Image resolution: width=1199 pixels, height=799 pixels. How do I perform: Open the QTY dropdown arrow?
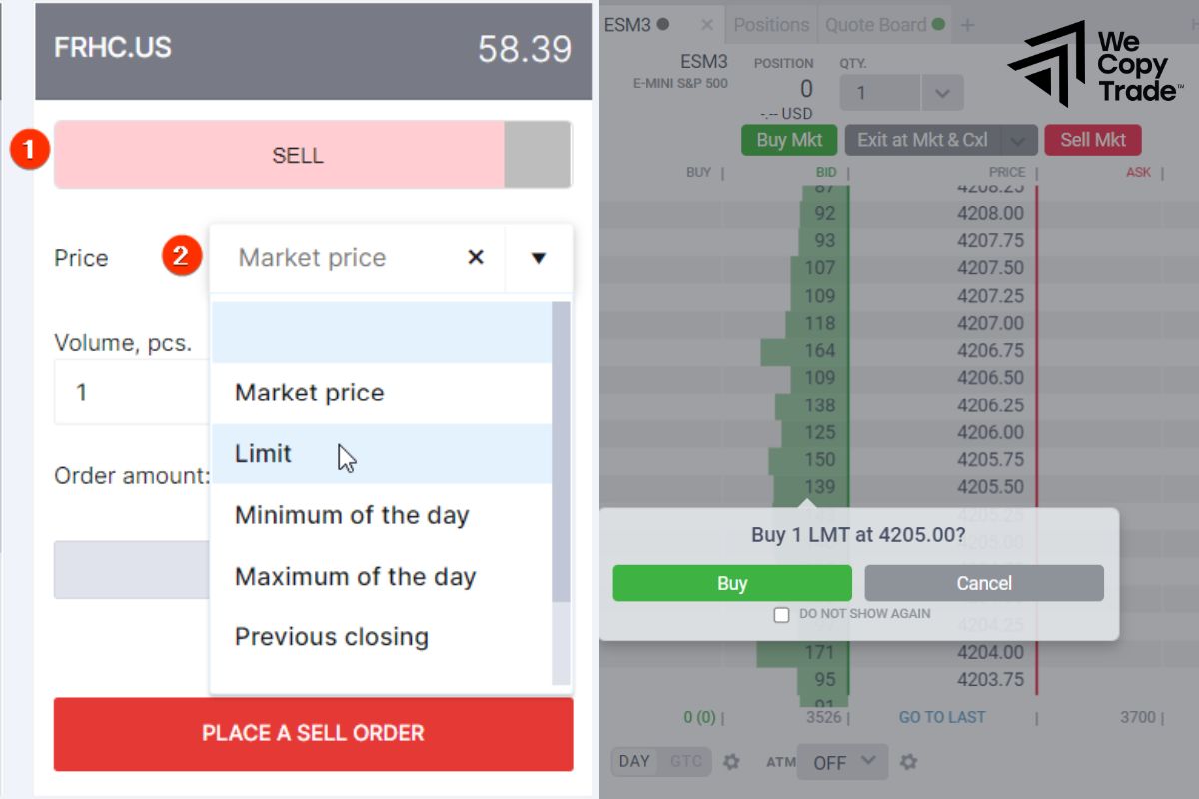(x=940, y=92)
